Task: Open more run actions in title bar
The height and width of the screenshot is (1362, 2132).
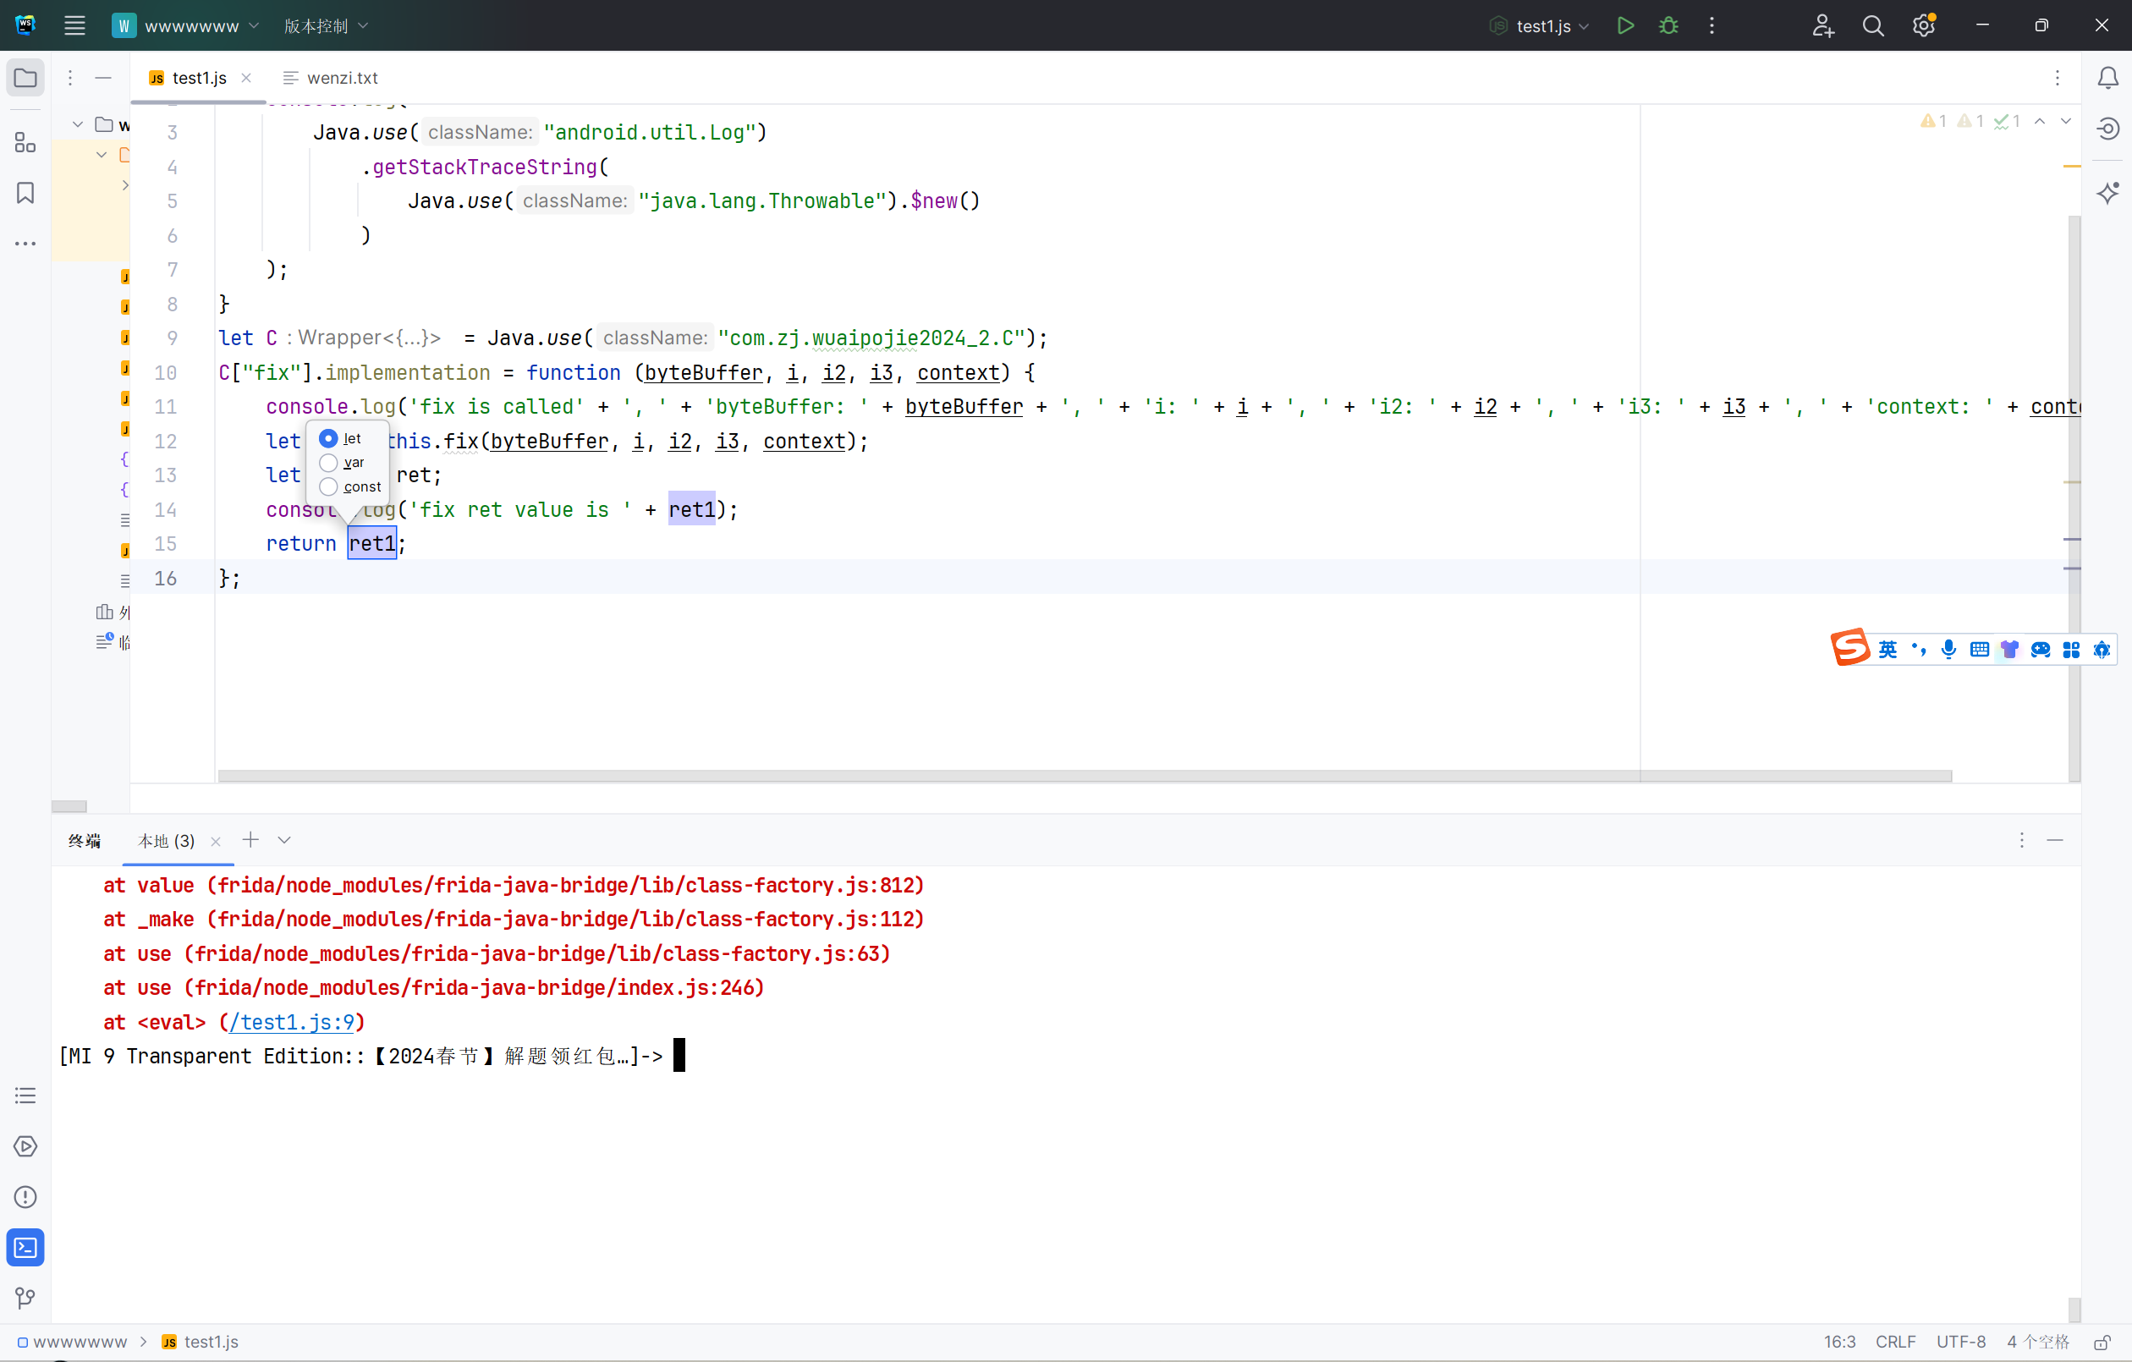Action: point(1712,25)
